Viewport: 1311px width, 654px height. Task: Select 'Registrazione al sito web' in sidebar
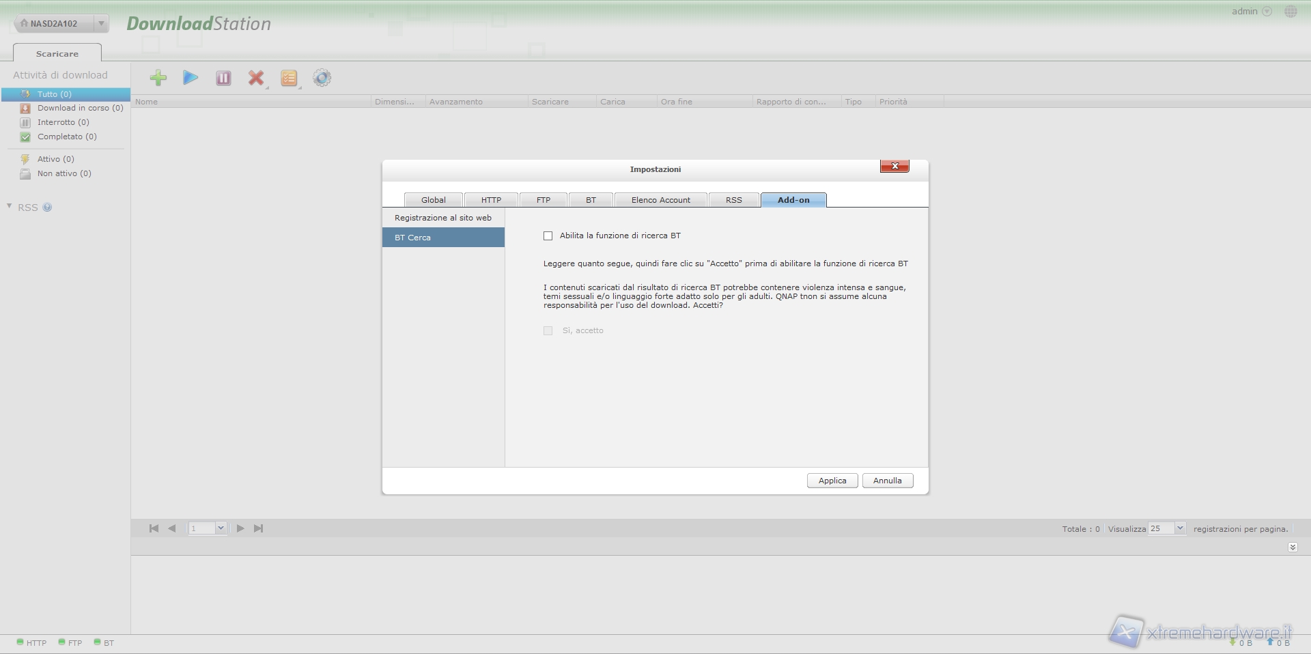tap(443, 218)
